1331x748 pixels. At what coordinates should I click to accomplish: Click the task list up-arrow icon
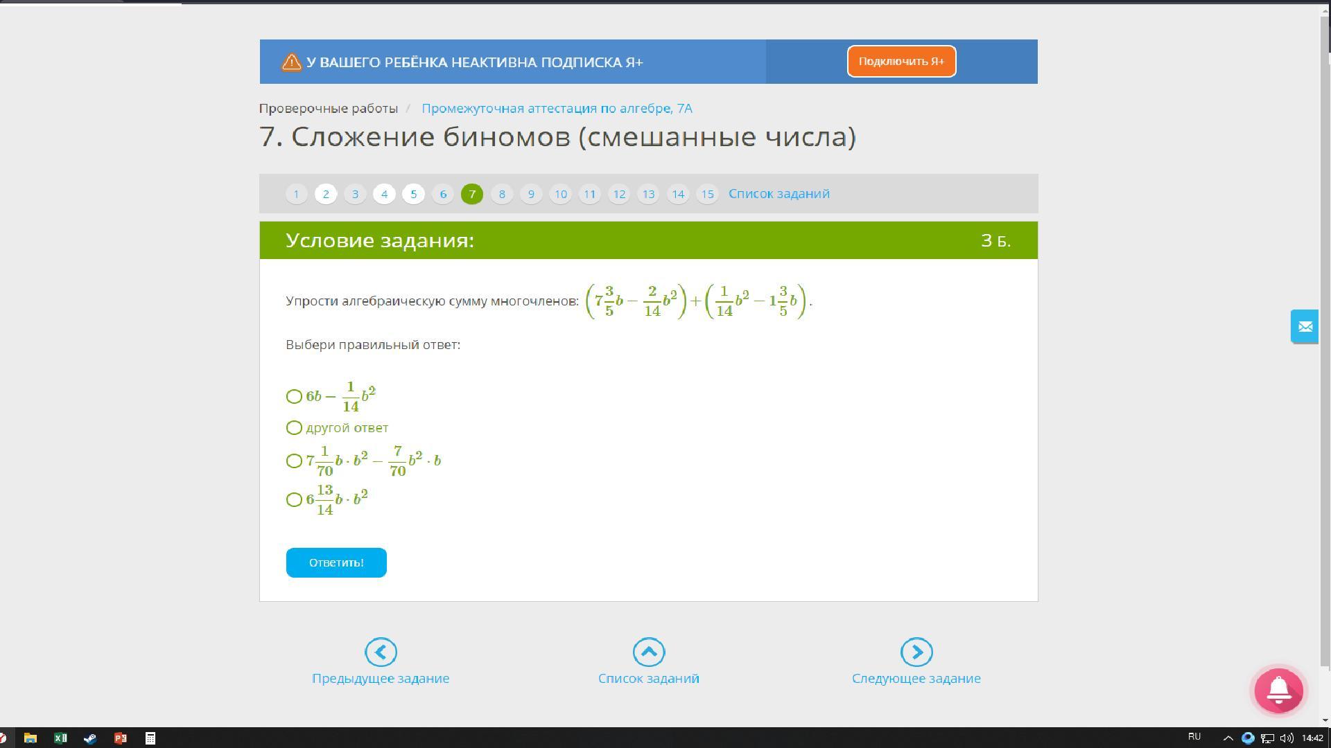point(649,652)
